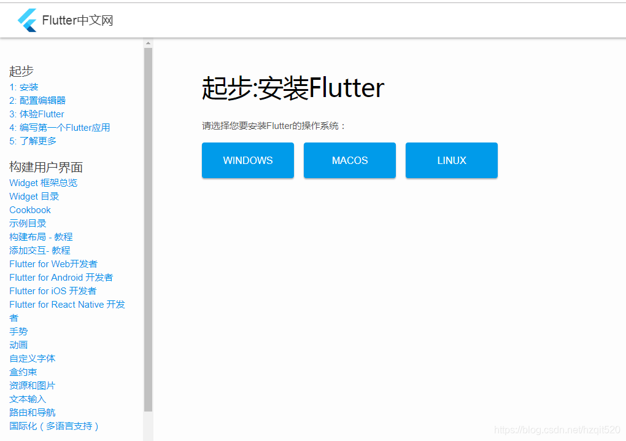Open sidebar link 1: 安装

pos(24,87)
